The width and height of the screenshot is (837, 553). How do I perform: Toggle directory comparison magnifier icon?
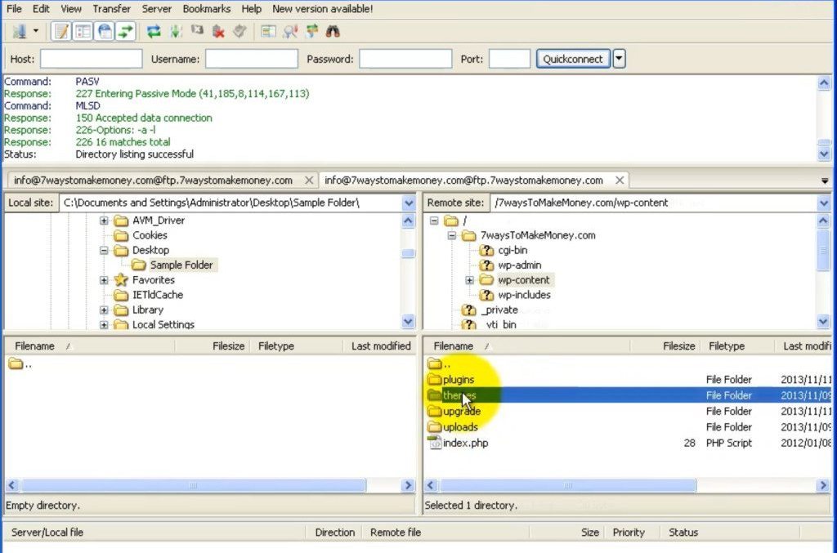(x=290, y=32)
